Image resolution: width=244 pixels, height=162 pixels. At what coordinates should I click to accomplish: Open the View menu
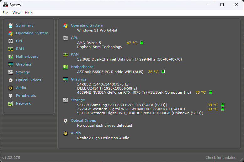pyautogui.click(x=16, y=13)
